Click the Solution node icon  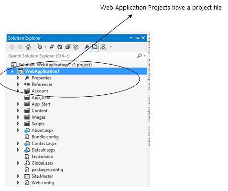tap(14, 65)
